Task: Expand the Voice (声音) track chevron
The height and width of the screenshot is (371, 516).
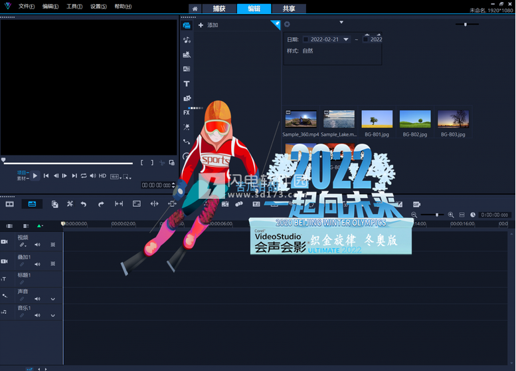Action: tap(52, 299)
